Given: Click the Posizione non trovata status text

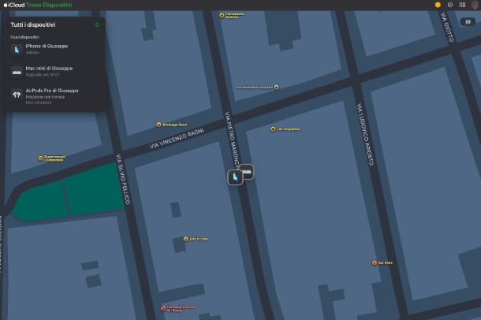Looking at the screenshot, I should [x=45, y=97].
